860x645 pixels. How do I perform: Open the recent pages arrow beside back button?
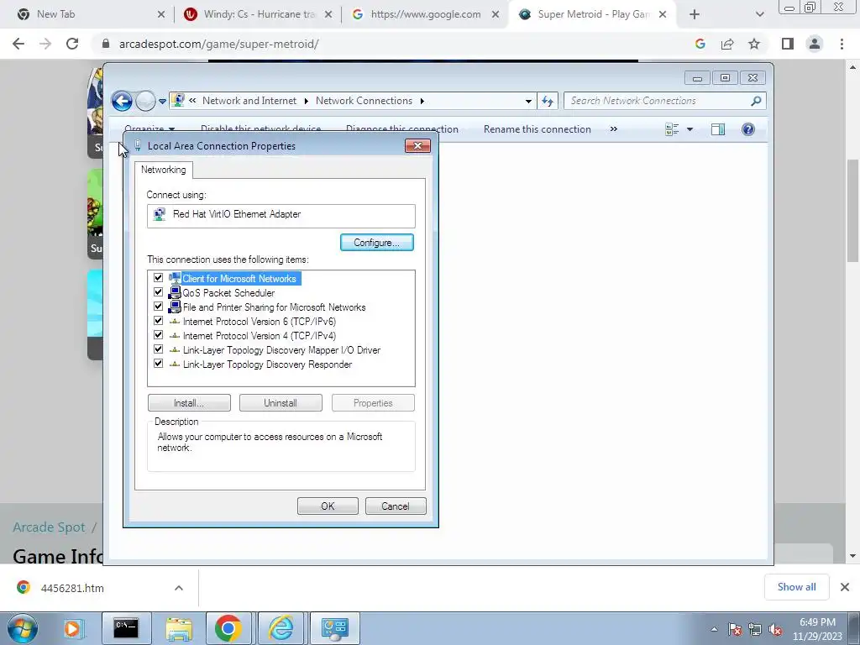pos(162,102)
